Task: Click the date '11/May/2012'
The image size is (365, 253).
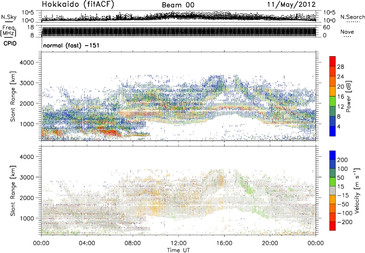Action: [291, 5]
